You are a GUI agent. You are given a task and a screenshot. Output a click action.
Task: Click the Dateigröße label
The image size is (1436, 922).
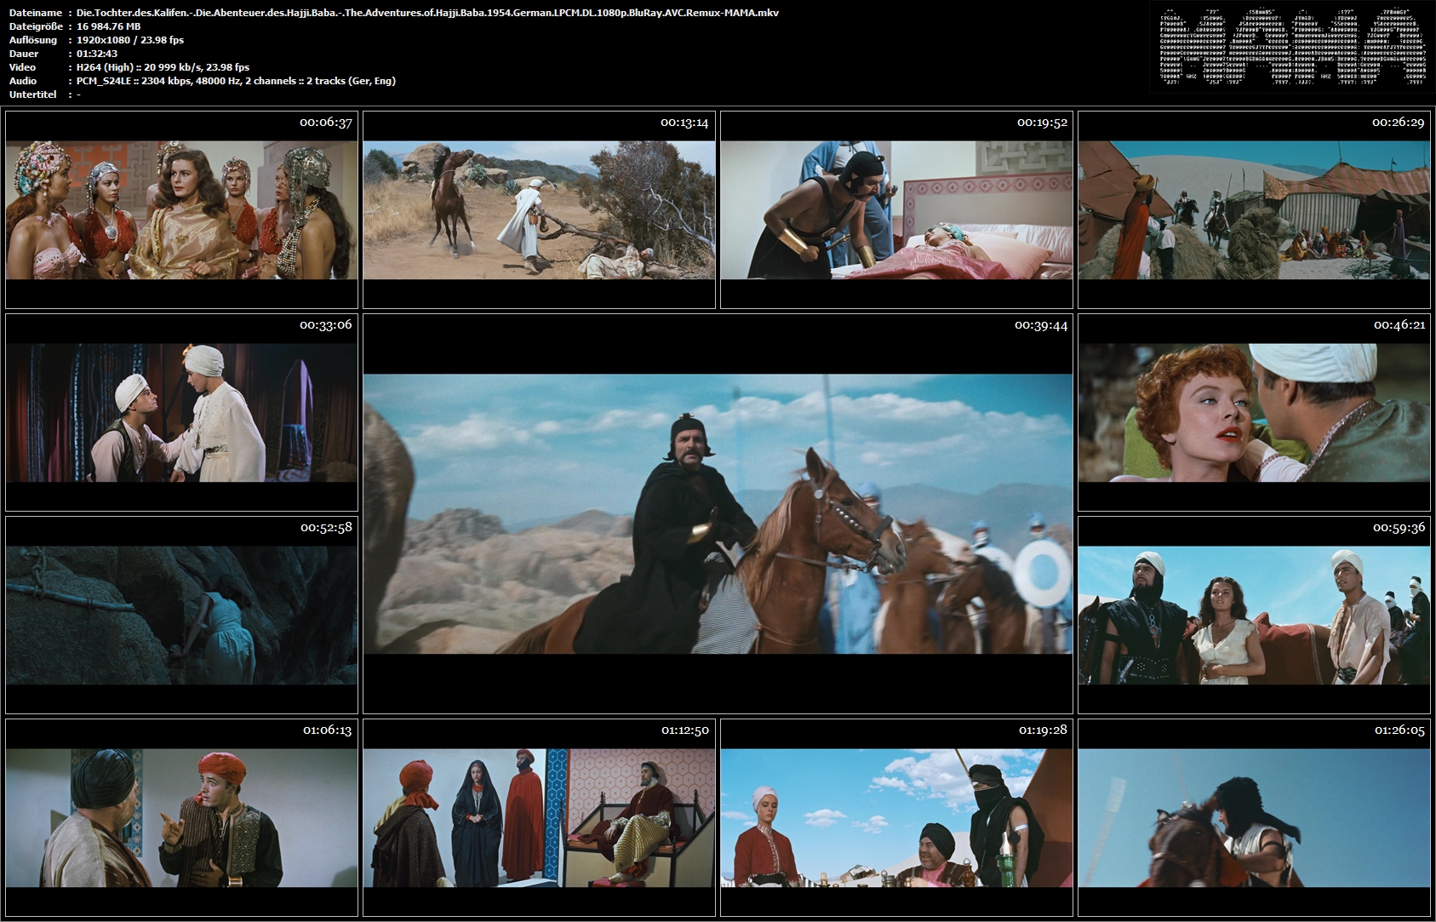tap(36, 26)
